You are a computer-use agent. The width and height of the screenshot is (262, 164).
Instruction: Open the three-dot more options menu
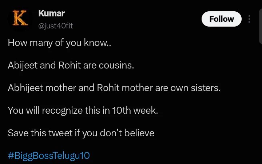point(249,19)
